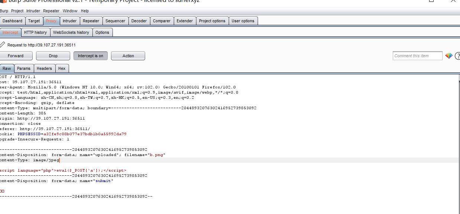Click the Connection: close header line

[20, 124]
